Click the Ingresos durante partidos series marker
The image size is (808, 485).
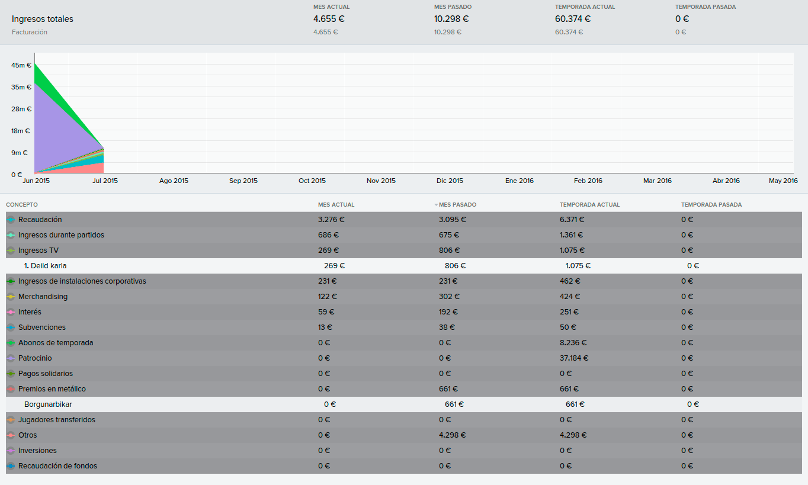(11, 235)
